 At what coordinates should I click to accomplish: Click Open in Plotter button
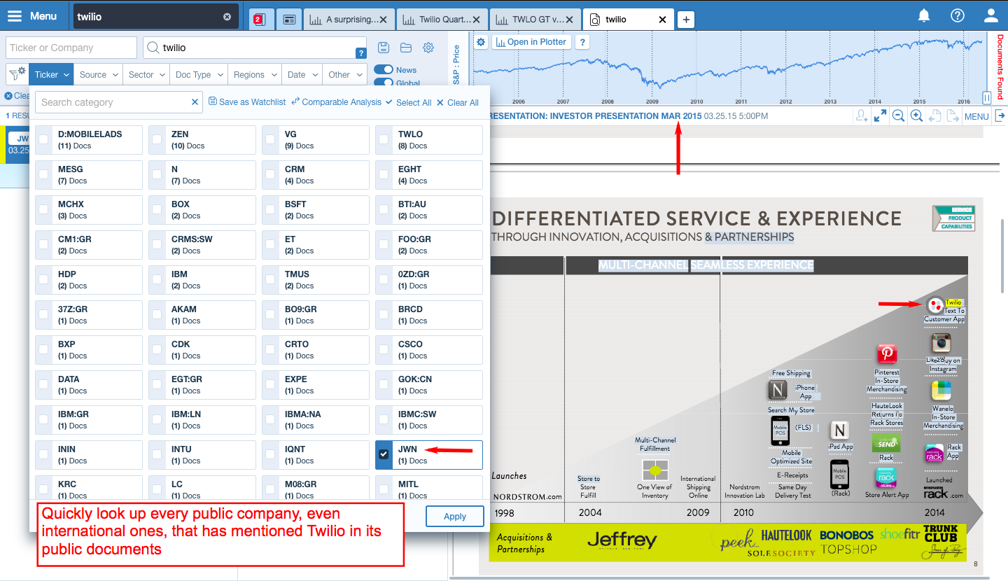(531, 42)
